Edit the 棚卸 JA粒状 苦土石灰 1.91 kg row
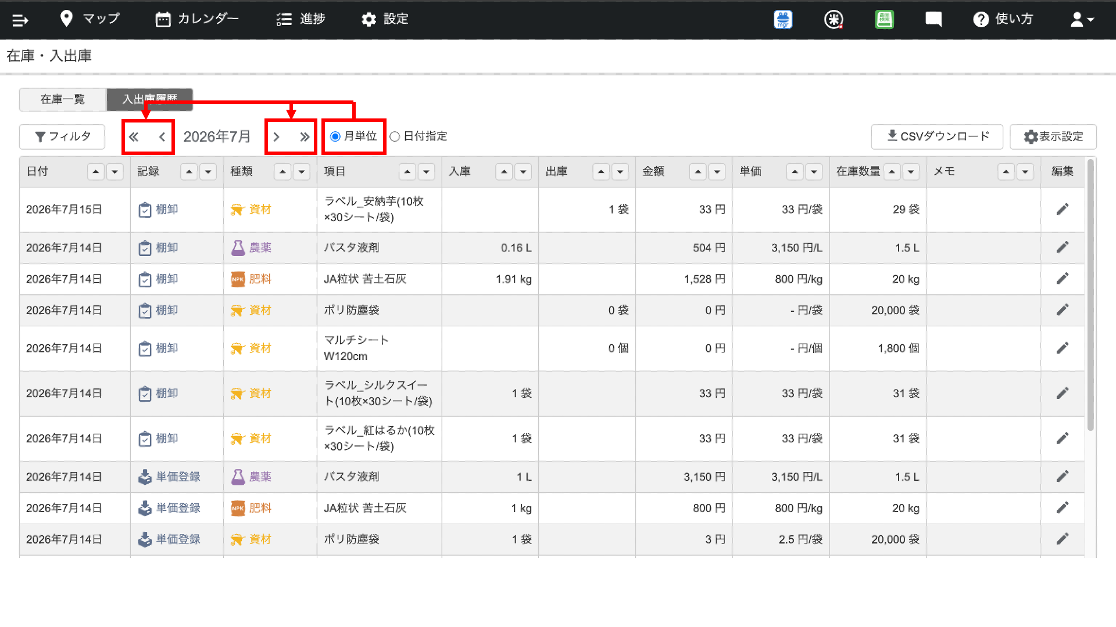The width and height of the screenshot is (1116, 627). [1063, 279]
